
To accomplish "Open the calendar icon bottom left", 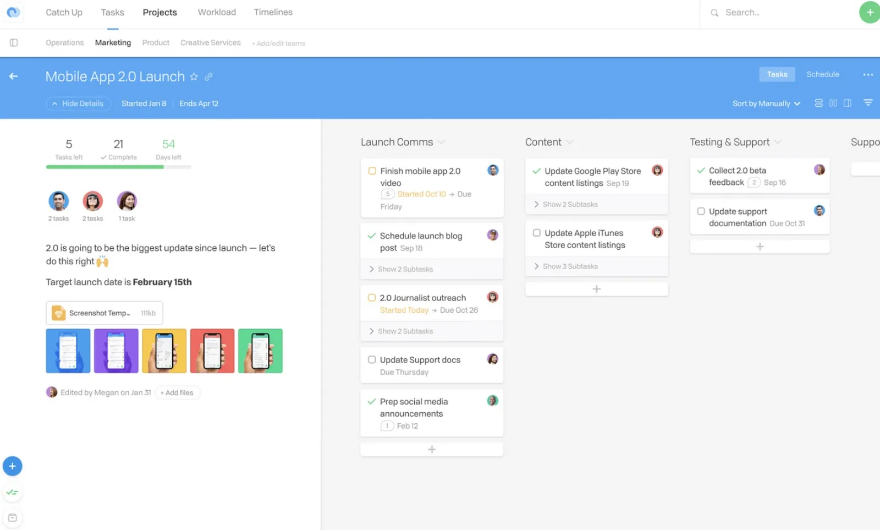I will 13,518.
